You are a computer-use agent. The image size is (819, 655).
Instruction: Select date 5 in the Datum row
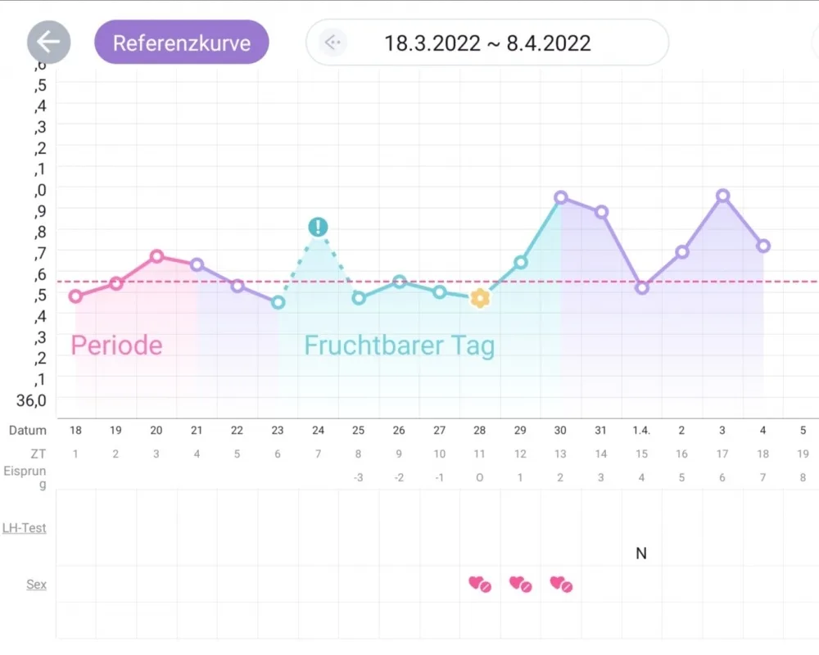tap(803, 431)
